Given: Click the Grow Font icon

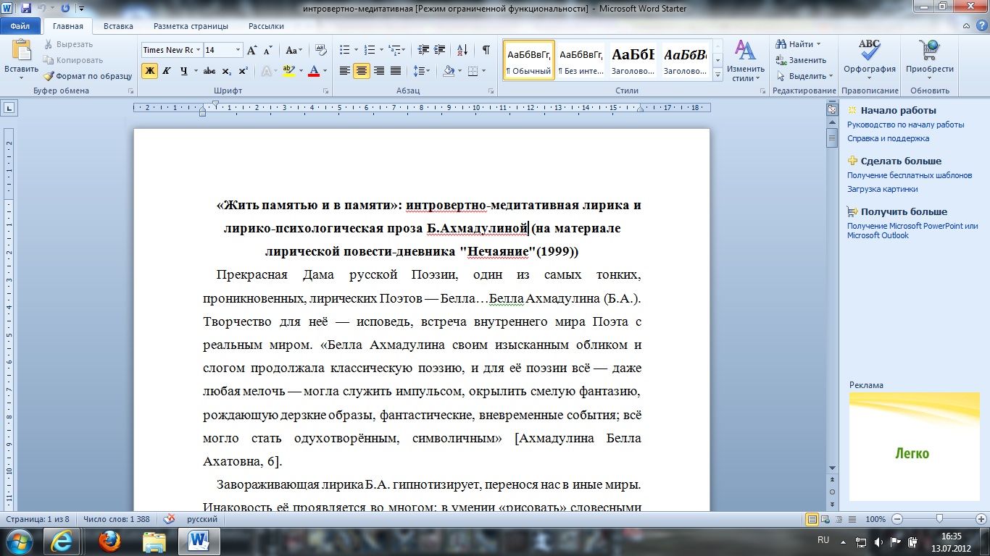Looking at the screenshot, I should [252, 50].
